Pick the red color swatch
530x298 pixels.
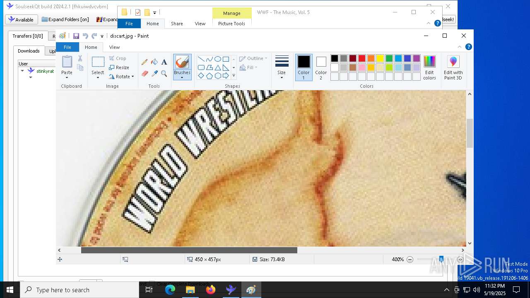click(362, 58)
